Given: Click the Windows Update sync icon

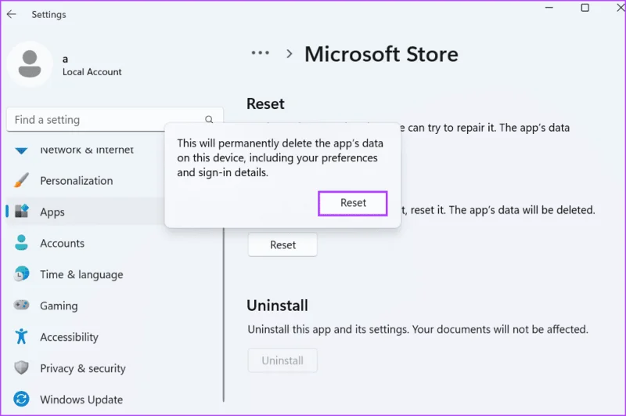Looking at the screenshot, I should click(21, 399).
